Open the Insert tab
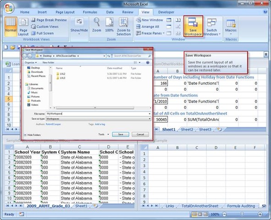This screenshot has height=220, width=271. [42, 12]
